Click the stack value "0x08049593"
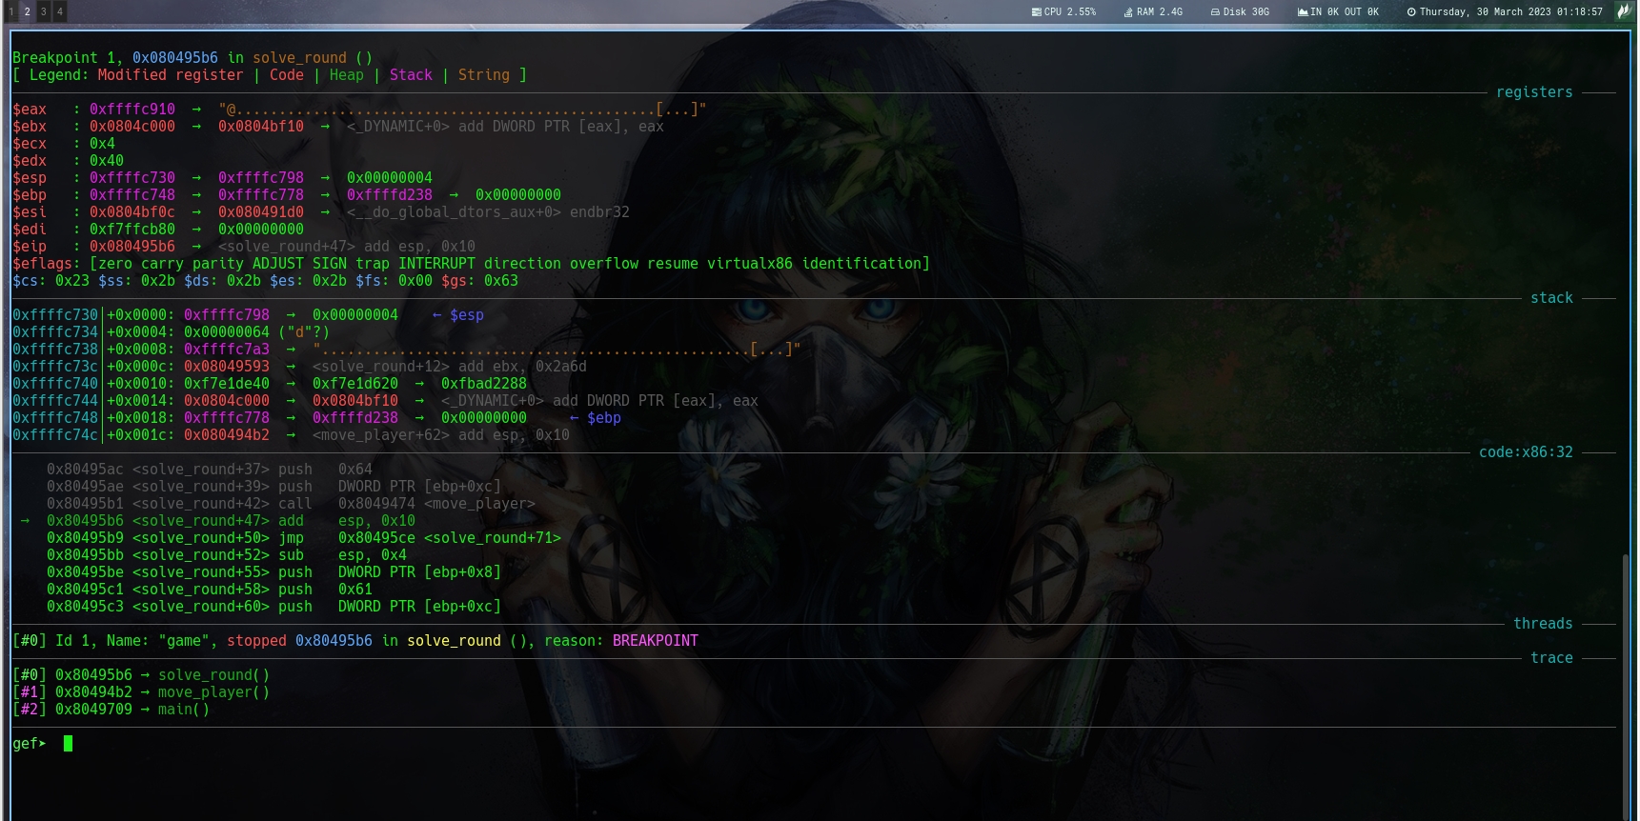The image size is (1640, 821). point(227,366)
